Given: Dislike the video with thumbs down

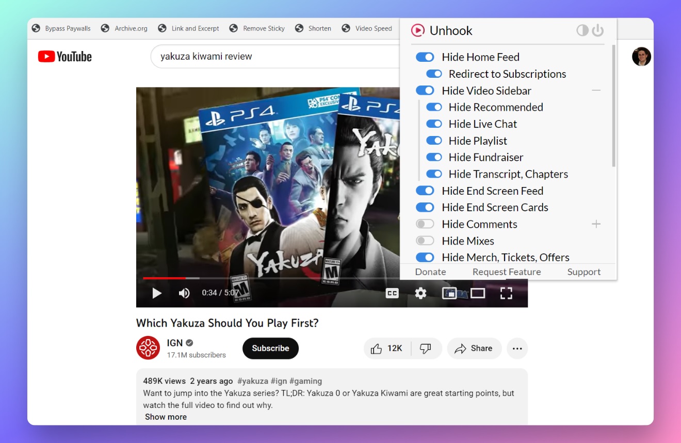Looking at the screenshot, I should click(x=426, y=349).
